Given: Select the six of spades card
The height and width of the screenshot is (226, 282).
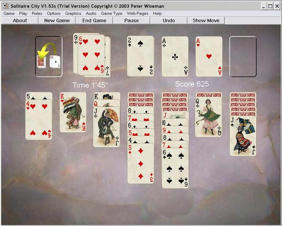Looking at the screenshot, I should (x=175, y=168).
